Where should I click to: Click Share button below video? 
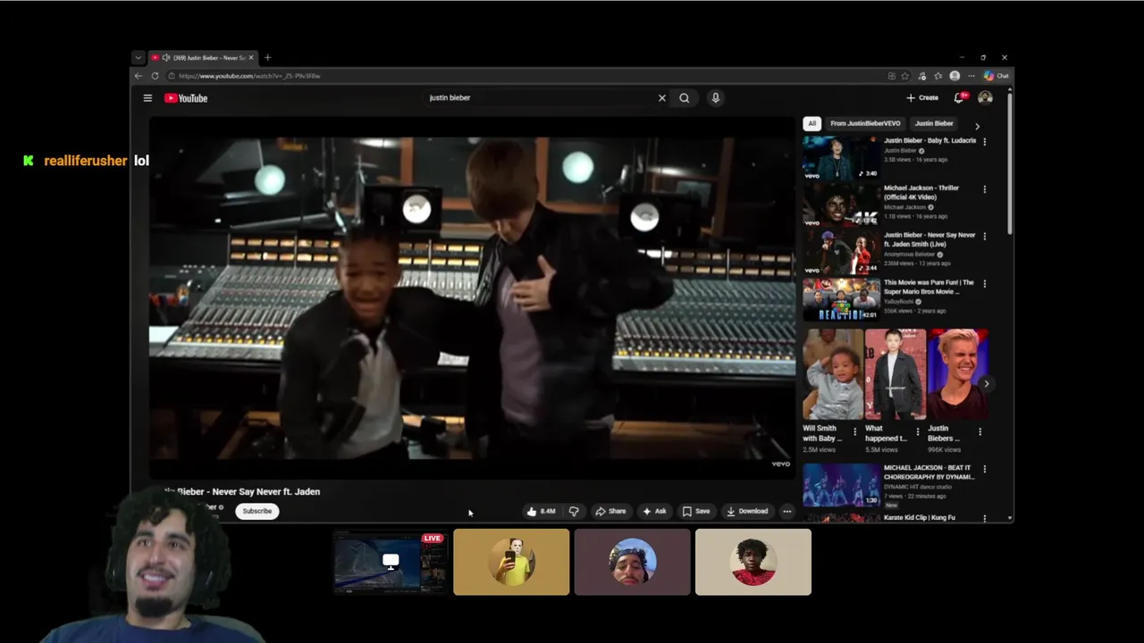point(610,511)
